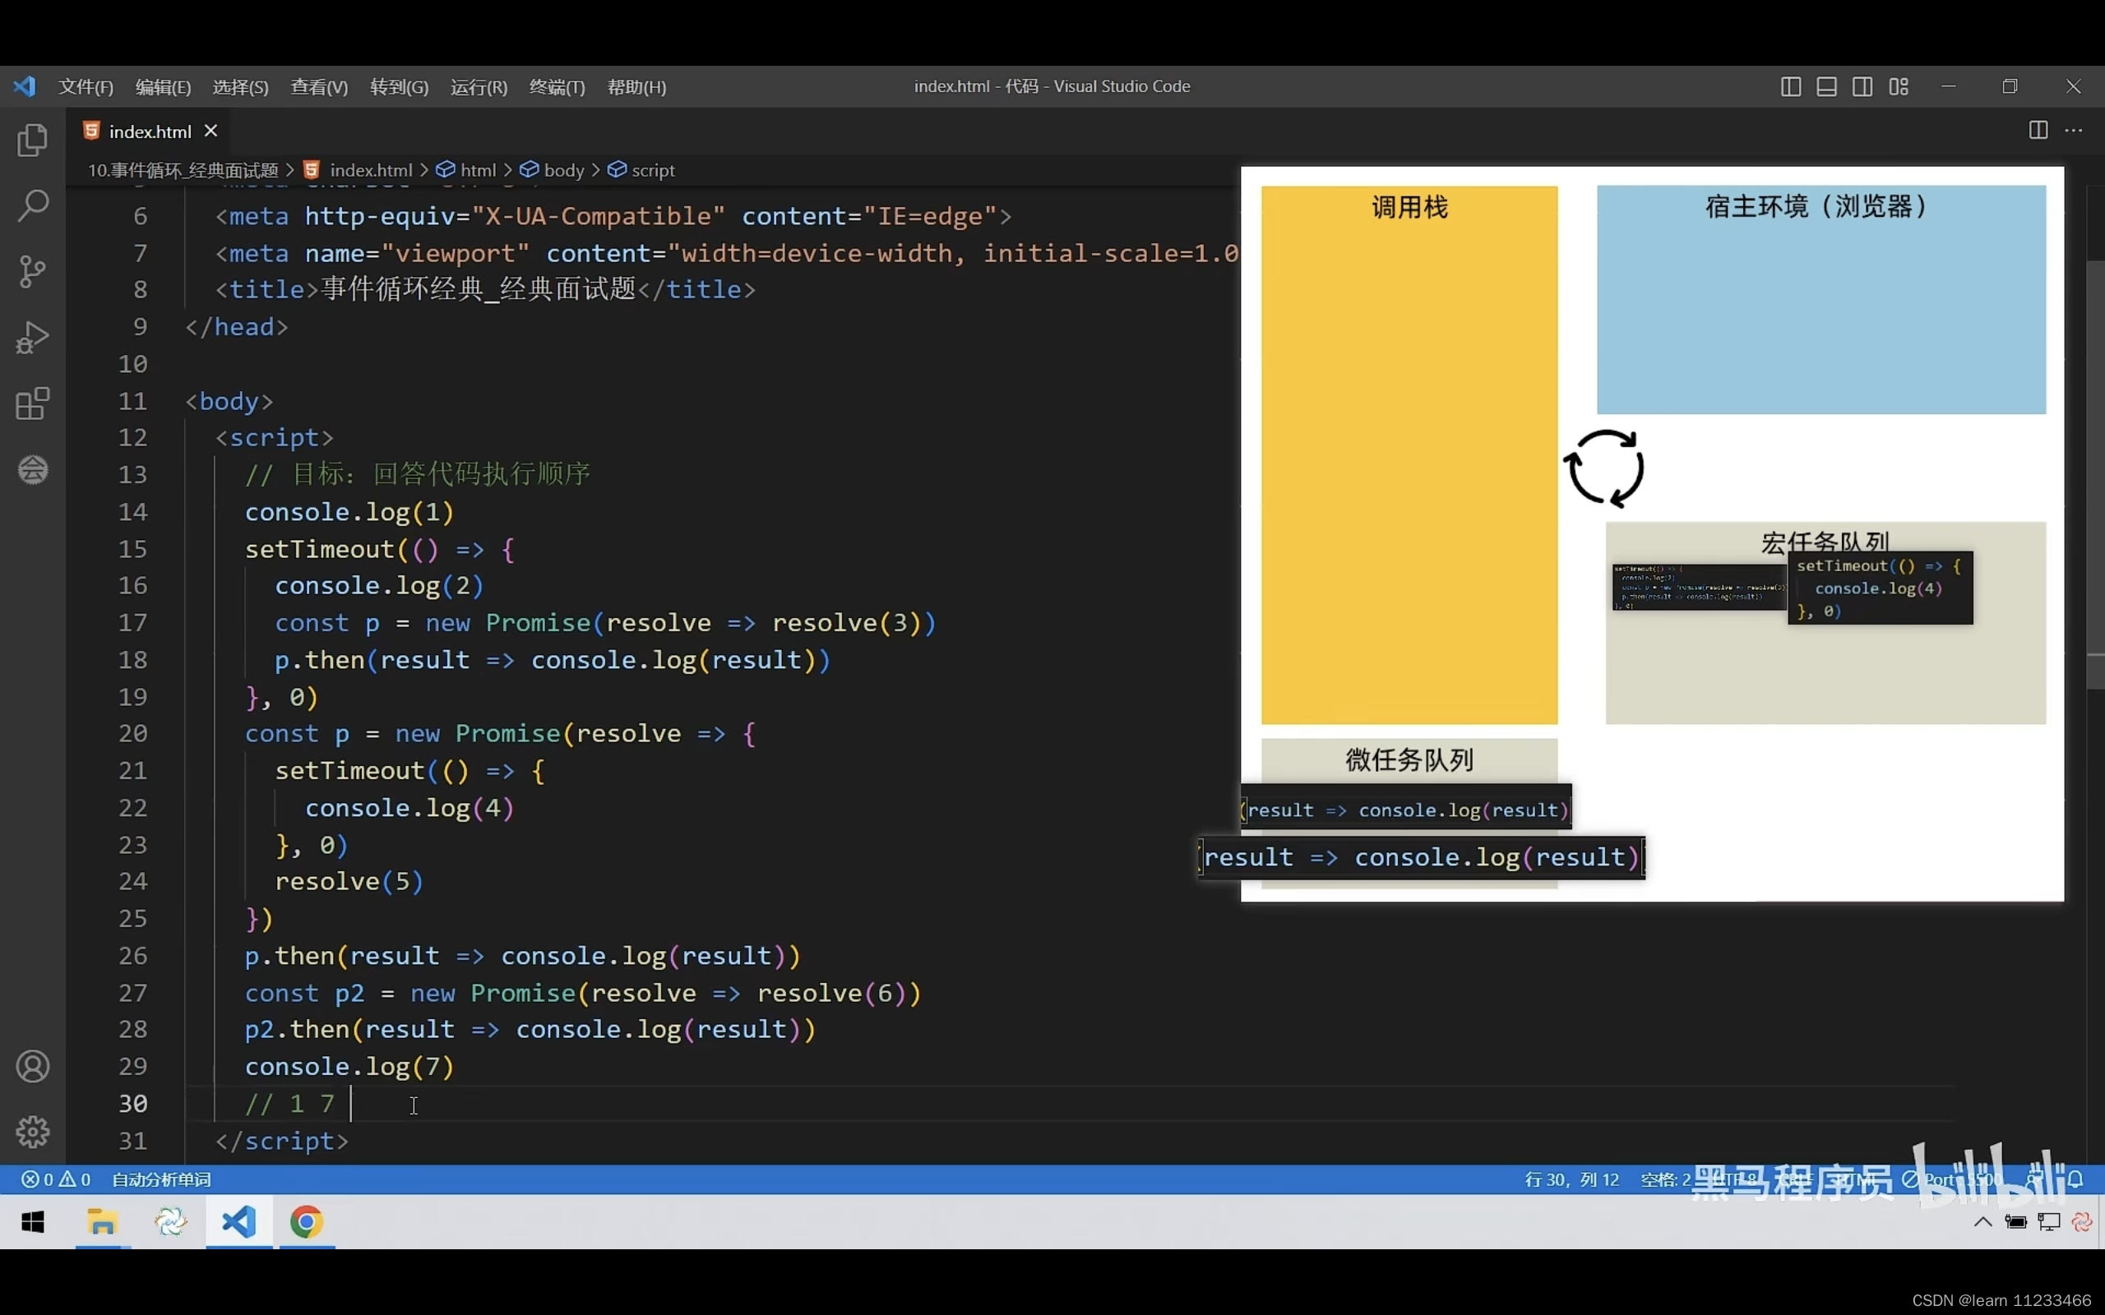Image resolution: width=2105 pixels, height=1315 pixels.
Task: Open the Source Control view
Action: coord(32,271)
